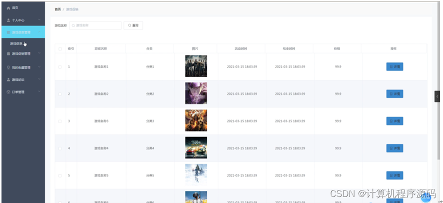443x203 pixels.
Task: Click the 分类1 category cell
Action: point(150,67)
